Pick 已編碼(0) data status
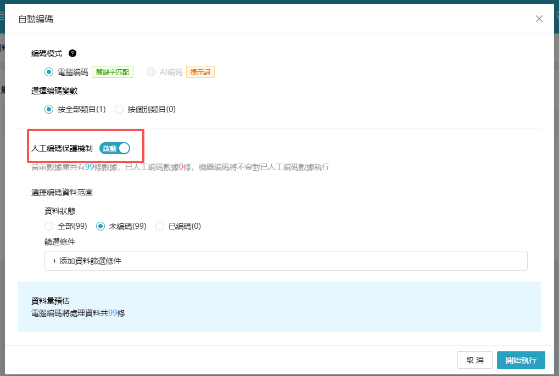559x376 pixels. 160,226
